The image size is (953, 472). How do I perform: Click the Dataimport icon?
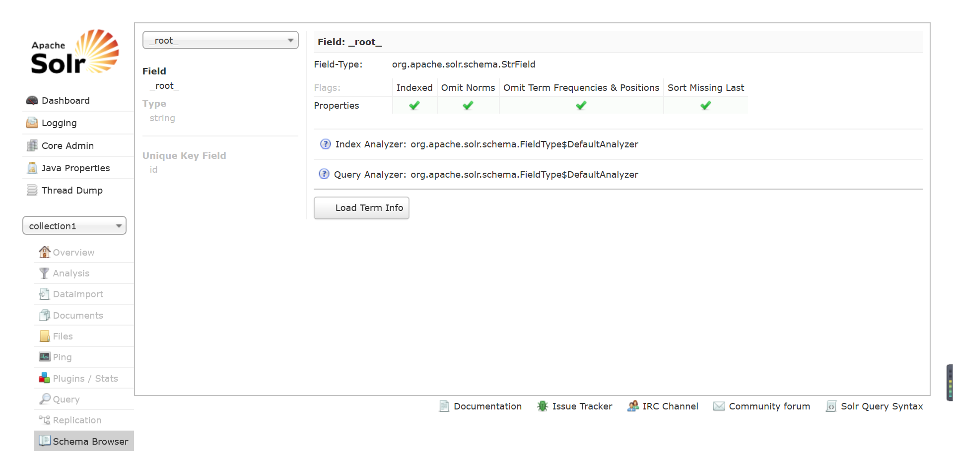45,294
